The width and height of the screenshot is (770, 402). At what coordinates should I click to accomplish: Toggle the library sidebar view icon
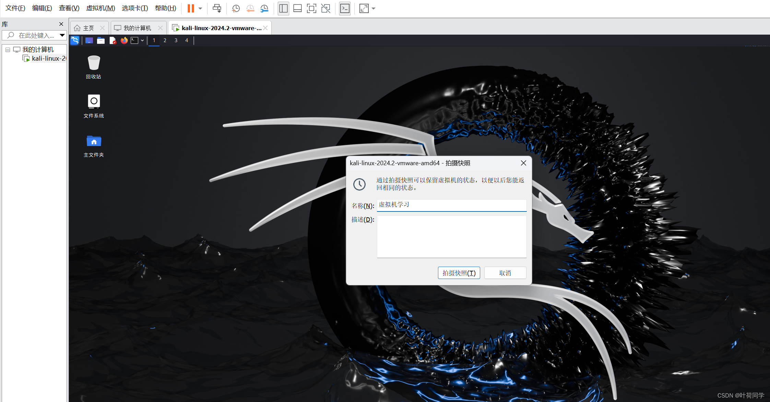coord(283,8)
